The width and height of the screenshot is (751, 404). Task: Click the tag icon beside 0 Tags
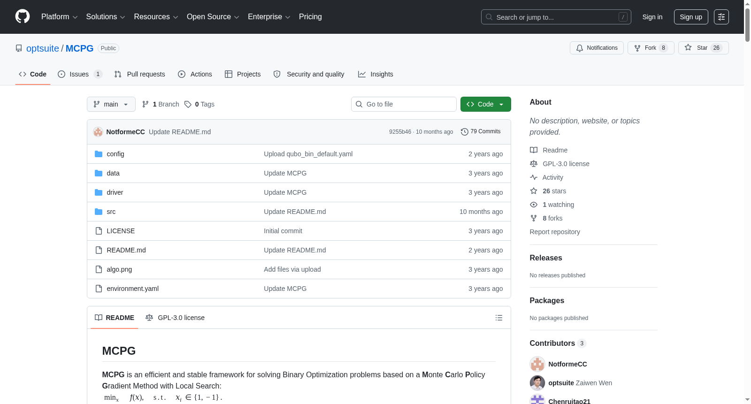point(188,104)
